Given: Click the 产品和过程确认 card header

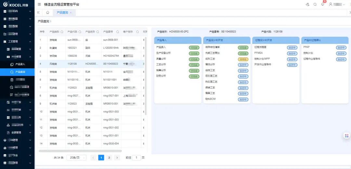Looking at the screenshot, I should coord(325,40).
